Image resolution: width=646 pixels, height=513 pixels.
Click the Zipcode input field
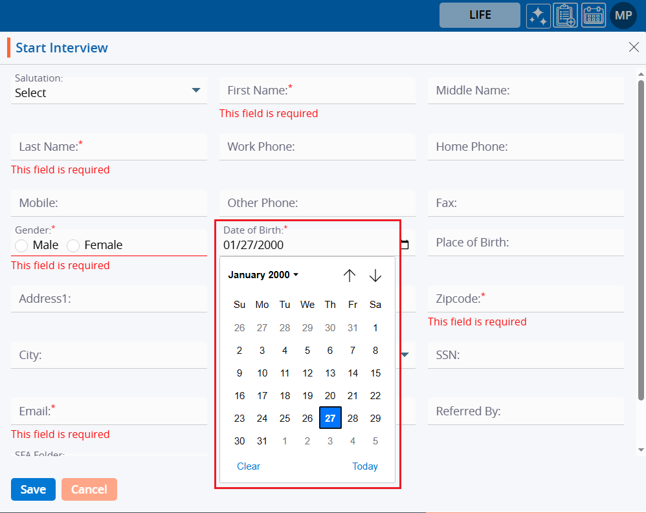click(526, 299)
